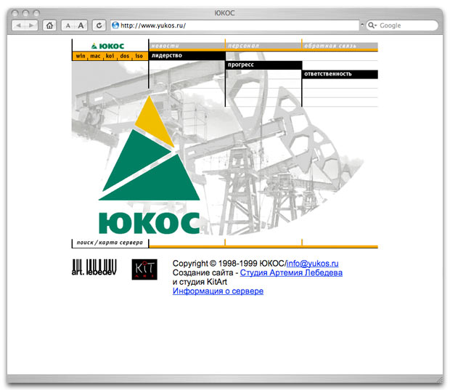Click the info@yukos.ru email link

(x=313, y=263)
